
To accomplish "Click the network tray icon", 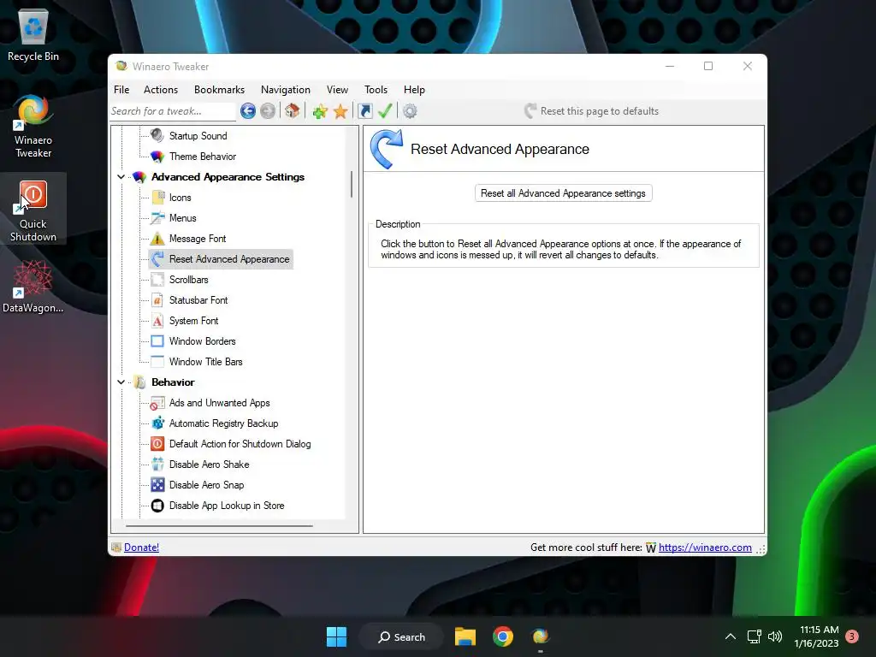I will [755, 636].
